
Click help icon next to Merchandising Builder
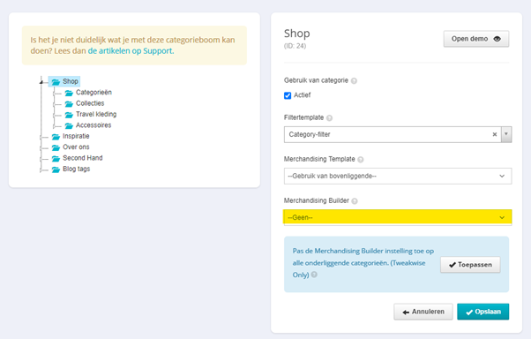[355, 201]
